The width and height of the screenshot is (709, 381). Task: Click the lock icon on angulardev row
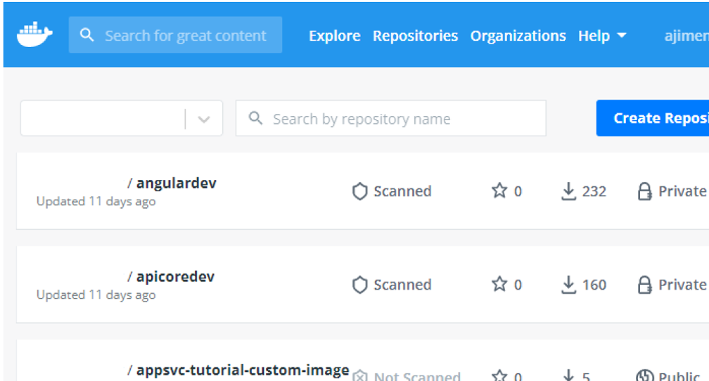(644, 191)
